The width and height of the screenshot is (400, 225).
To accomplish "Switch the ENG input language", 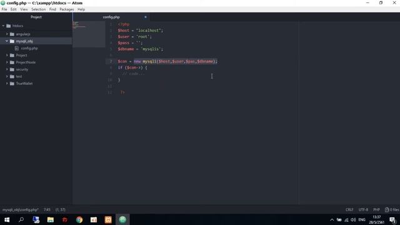I will 362,219.
